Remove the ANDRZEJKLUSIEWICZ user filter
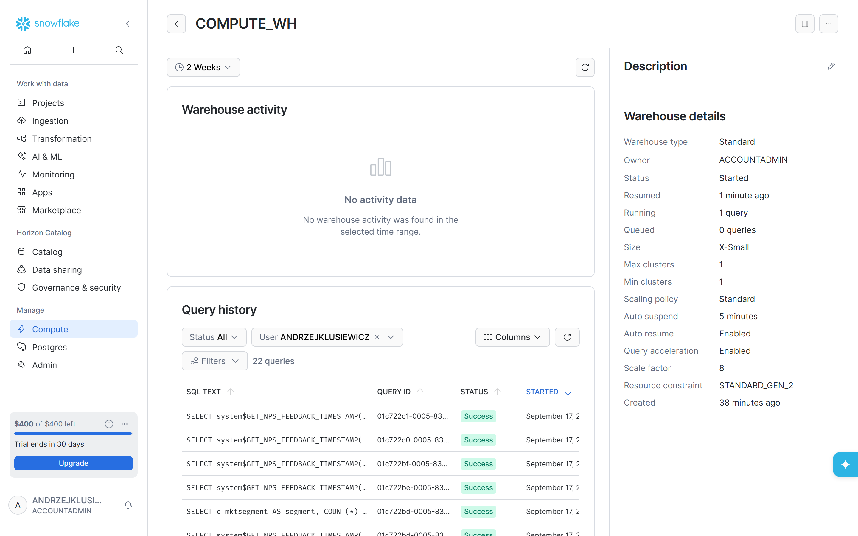This screenshot has width=858, height=536. pos(377,337)
